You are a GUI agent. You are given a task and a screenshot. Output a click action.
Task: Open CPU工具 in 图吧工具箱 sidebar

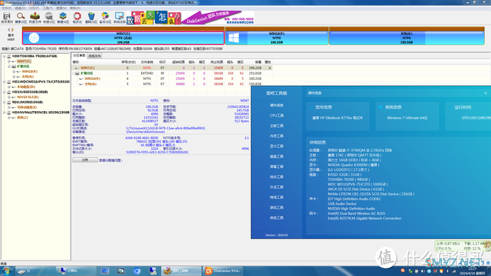tap(276, 115)
